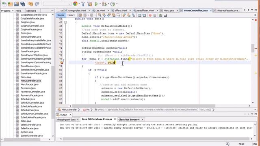Click the Last Edit icon in editor toolbar
The image size is (260, 146).
pyautogui.click(x=80, y=15)
